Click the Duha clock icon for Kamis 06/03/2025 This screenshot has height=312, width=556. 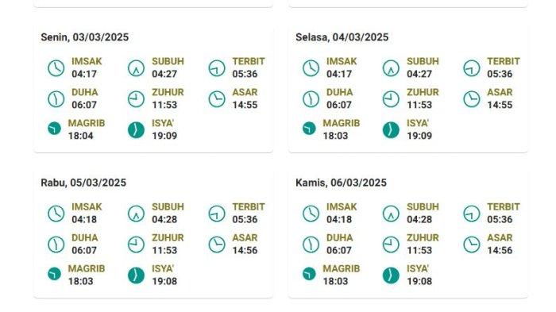click(311, 245)
